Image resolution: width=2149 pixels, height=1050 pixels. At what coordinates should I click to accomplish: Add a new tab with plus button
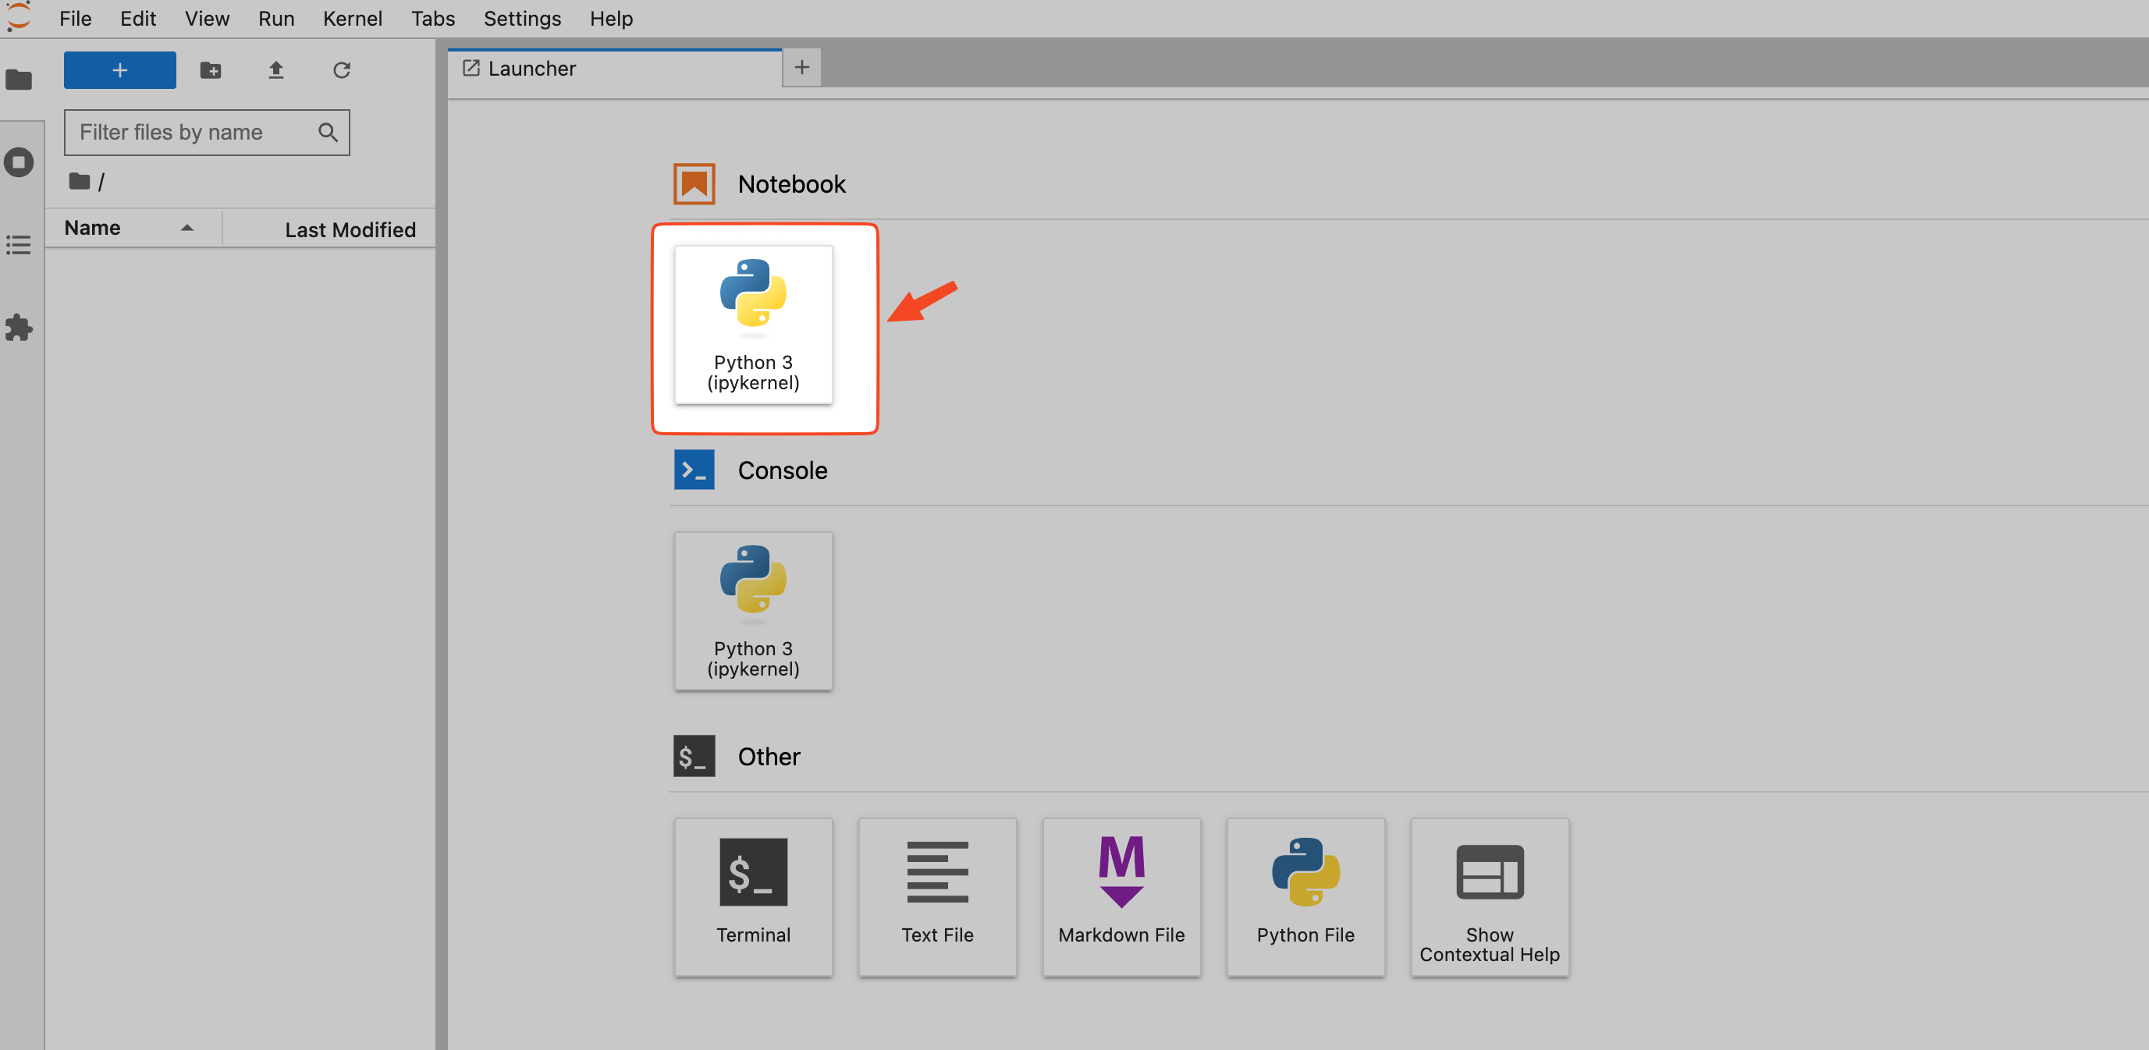tap(801, 68)
